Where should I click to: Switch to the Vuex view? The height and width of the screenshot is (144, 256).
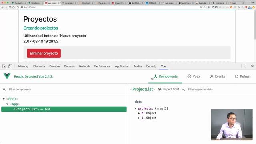(x=194, y=76)
